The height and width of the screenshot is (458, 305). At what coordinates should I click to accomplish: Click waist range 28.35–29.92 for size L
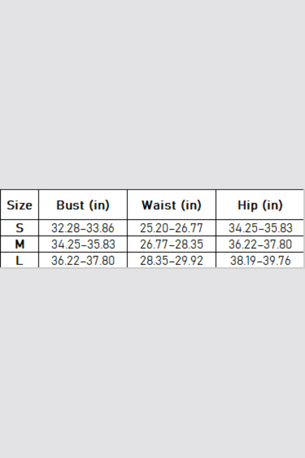coord(171,261)
